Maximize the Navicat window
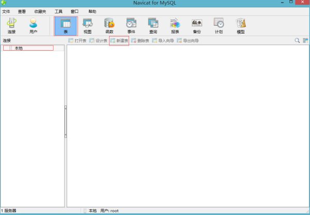 tap(291, 2)
